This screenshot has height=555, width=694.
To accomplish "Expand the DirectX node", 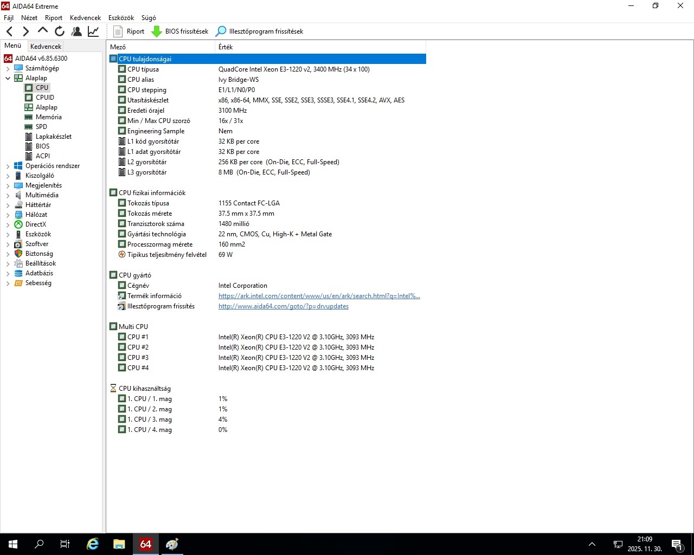I will [8, 225].
